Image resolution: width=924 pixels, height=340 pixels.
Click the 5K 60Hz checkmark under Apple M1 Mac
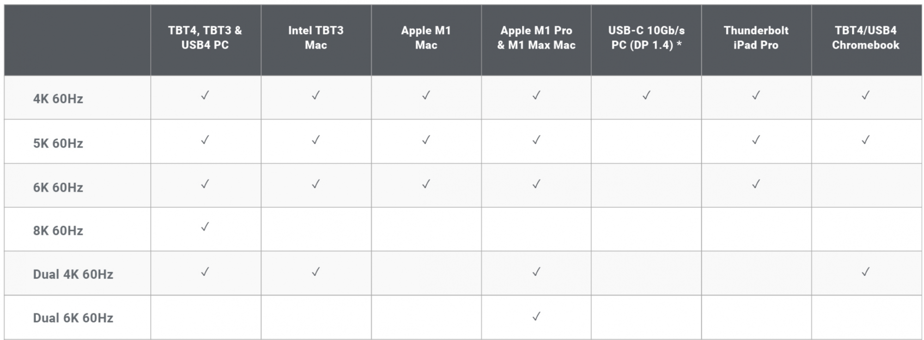[426, 139]
